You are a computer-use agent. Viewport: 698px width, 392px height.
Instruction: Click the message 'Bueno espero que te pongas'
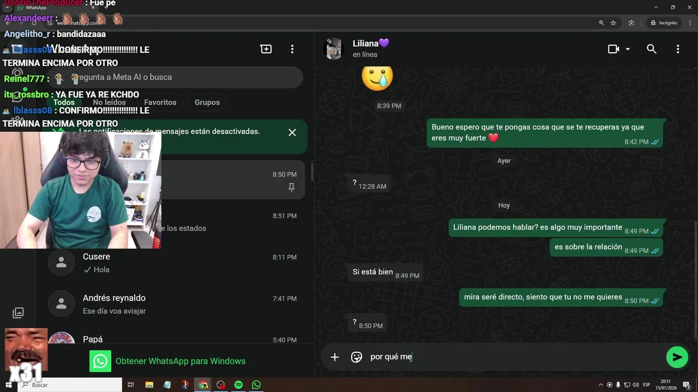pos(545,133)
